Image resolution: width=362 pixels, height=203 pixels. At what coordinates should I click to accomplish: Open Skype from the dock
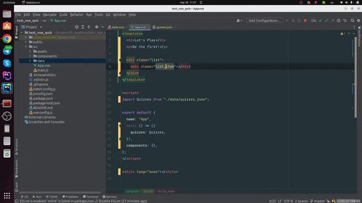[x=7, y=63]
